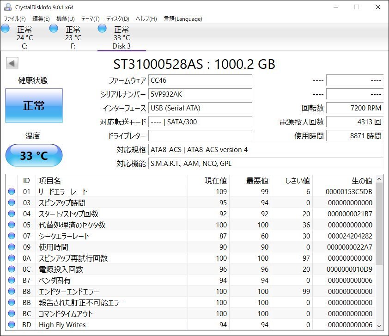Click the back arrow disk navigation button
Screen dimensions: 389x336
pos(12,64)
